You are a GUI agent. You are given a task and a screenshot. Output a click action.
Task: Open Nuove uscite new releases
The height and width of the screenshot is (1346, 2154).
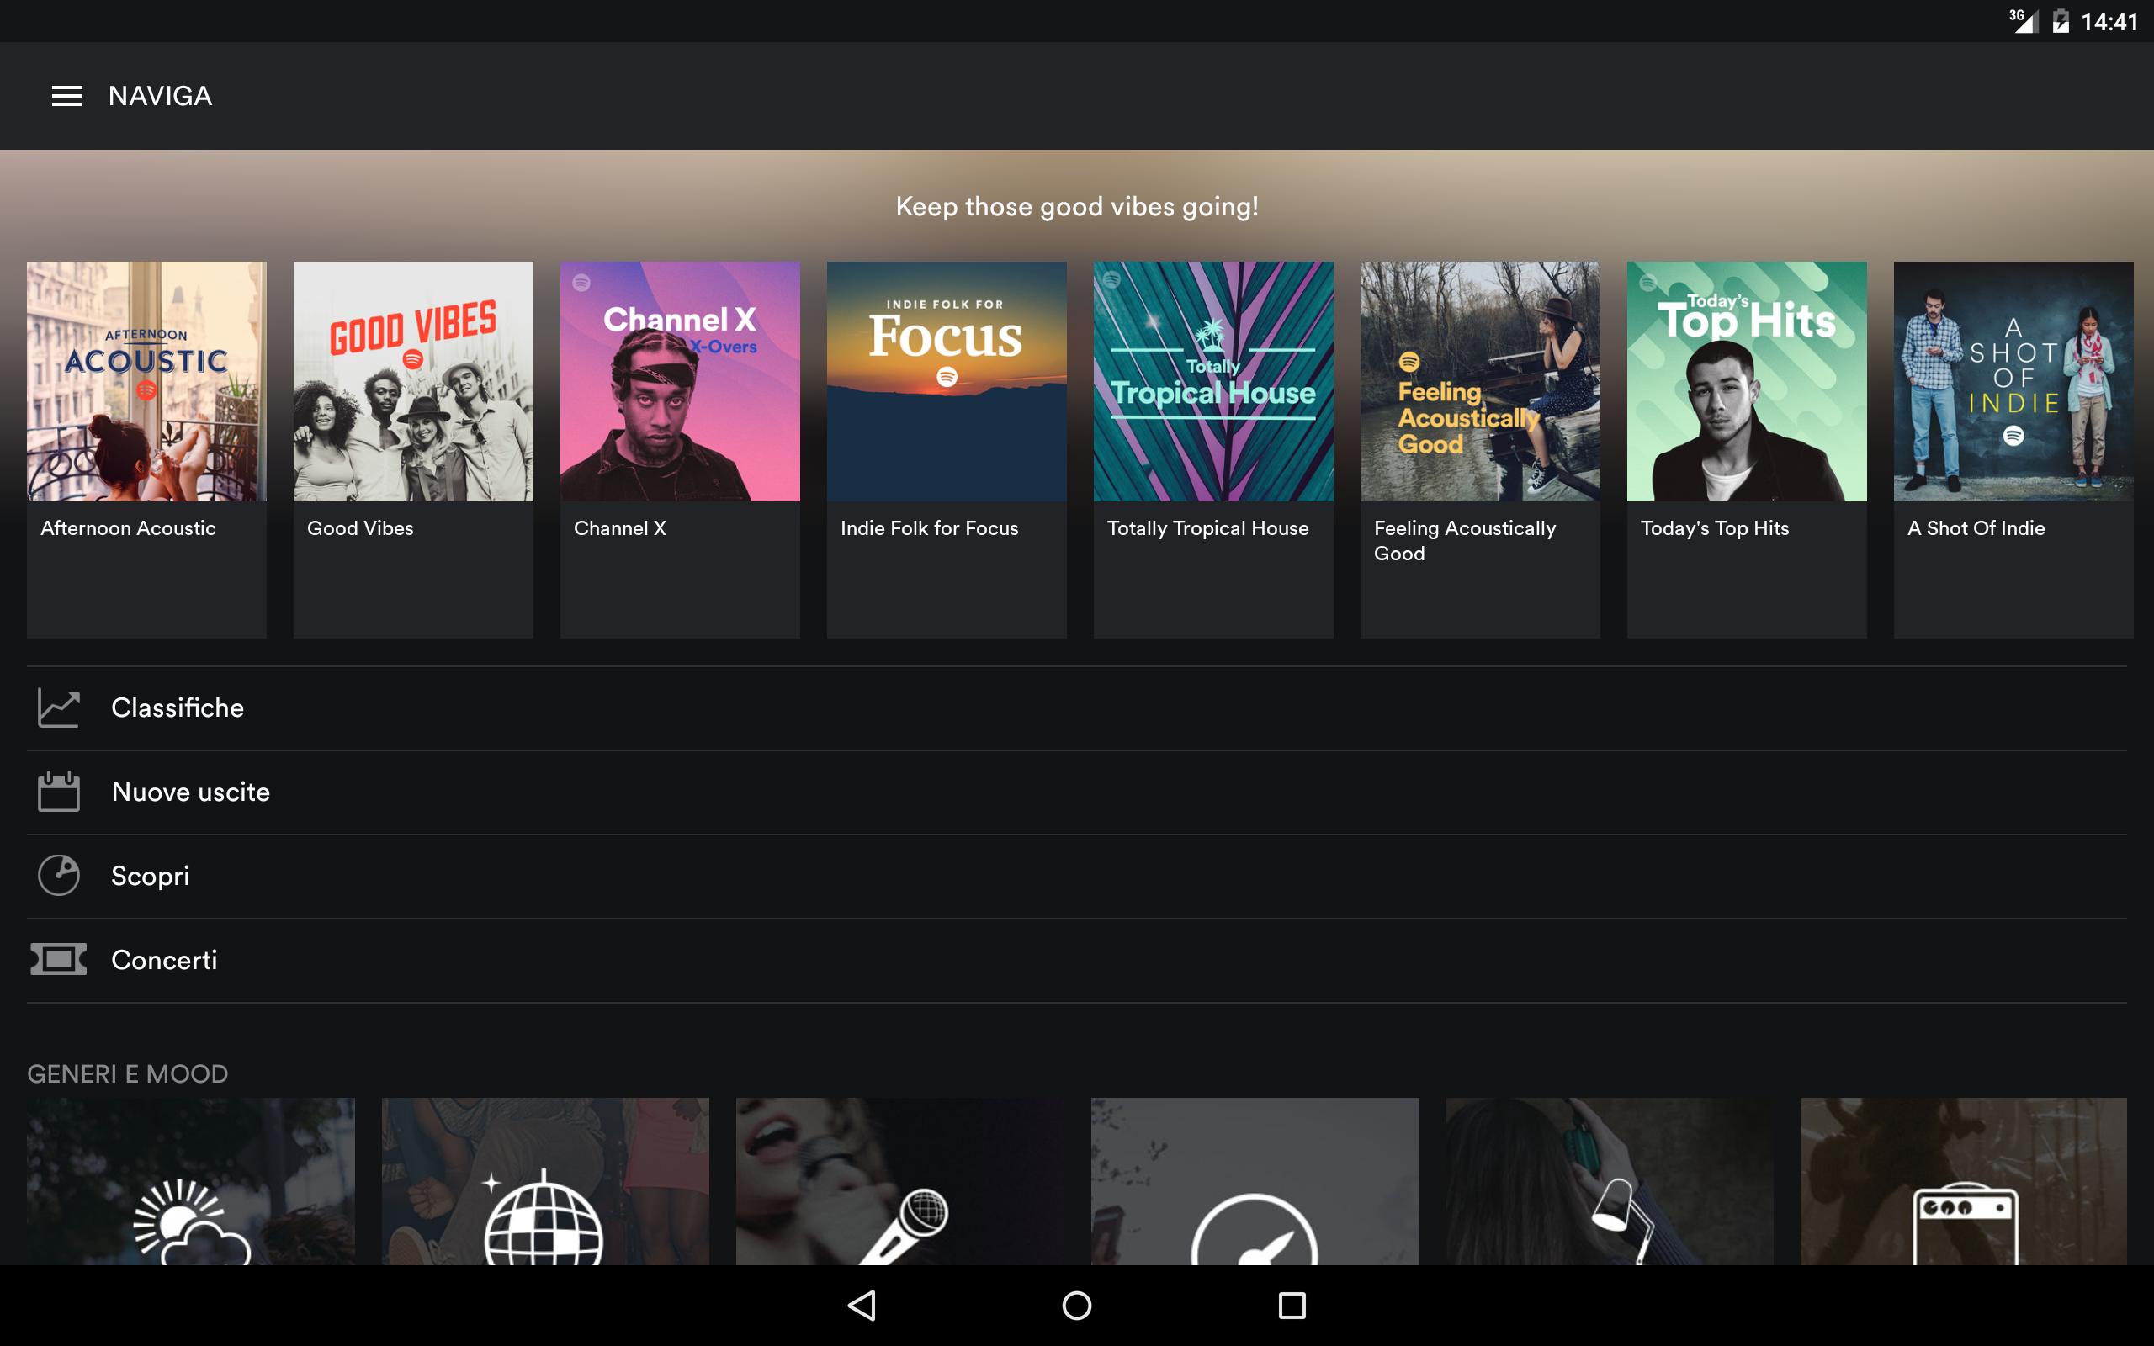1077,792
